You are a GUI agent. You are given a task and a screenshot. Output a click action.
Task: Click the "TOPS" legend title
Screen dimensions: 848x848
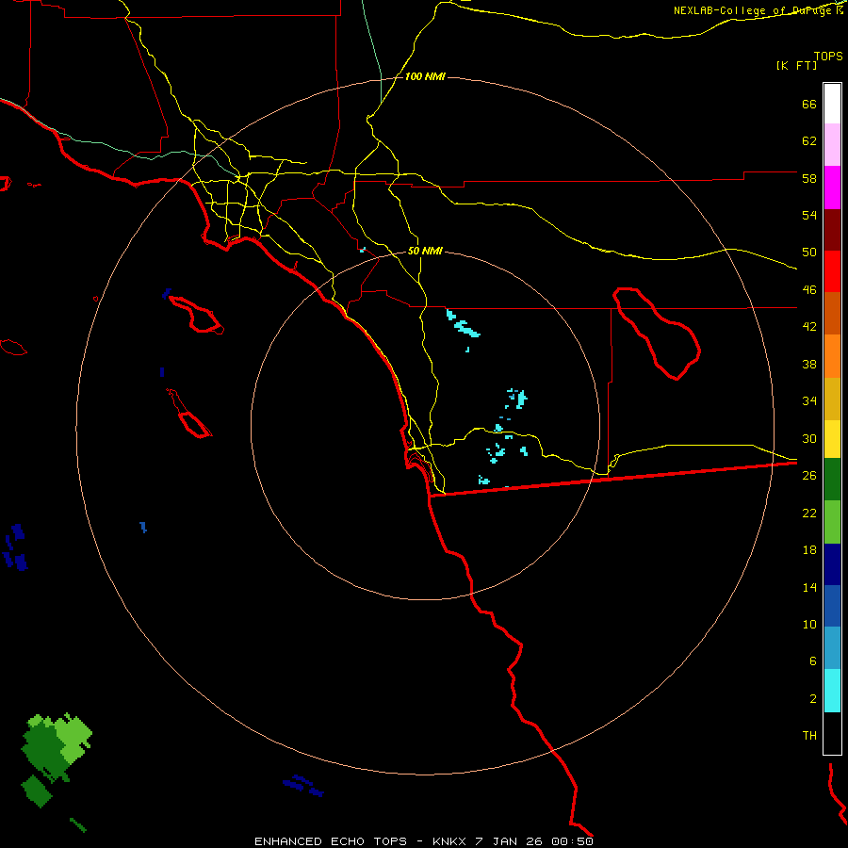(x=828, y=57)
